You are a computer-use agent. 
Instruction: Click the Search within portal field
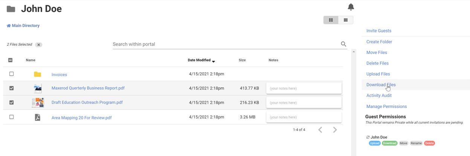[225, 44]
